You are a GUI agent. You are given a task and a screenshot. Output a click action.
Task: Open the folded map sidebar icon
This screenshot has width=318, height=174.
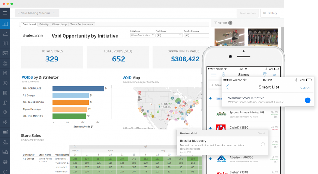click(5, 44)
